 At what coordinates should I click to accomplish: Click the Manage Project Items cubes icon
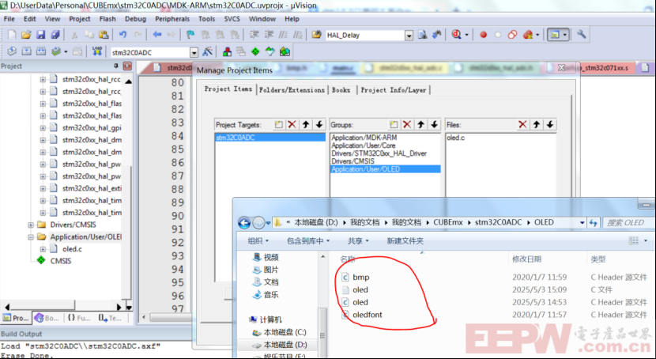tap(227, 52)
